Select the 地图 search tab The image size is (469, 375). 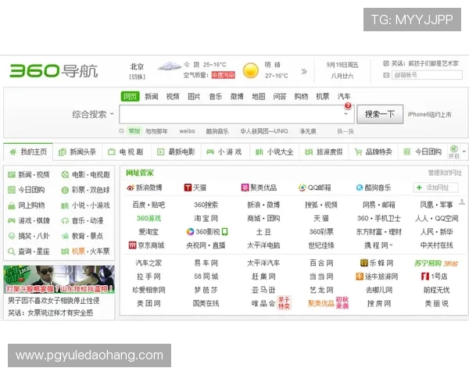tap(258, 96)
